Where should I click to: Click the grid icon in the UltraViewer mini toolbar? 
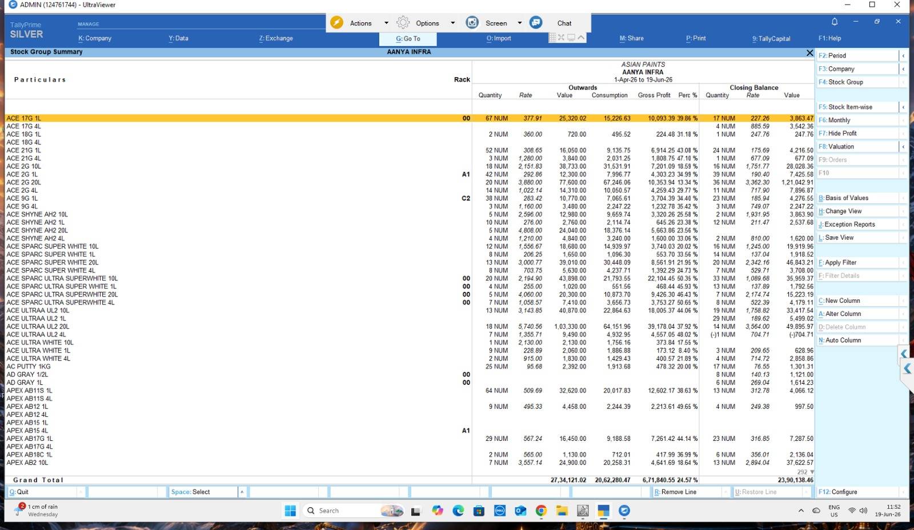pyautogui.click(x=552, y=38)
